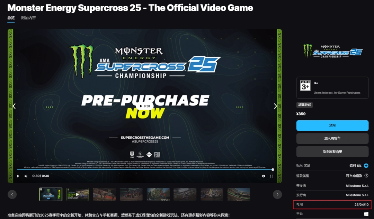Open the Milestone S.r.l. developer link
The height and width of the screenshot is (219, 374).
tap(357, 186)
